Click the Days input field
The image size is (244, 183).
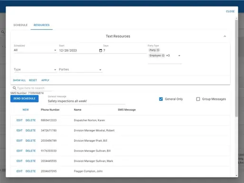[125, 50]
